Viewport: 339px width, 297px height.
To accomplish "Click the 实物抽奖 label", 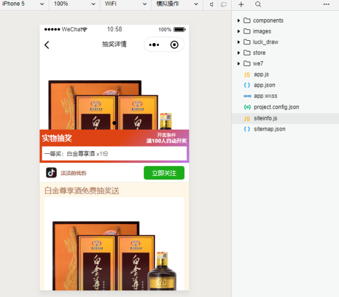I will tap(57, 138).
